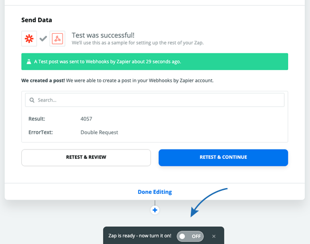The width and height of the screenshot is (310, 244).
Task: Click 'Zap is ready - now turn it on!' text
Action: click(x=140, y=236)
